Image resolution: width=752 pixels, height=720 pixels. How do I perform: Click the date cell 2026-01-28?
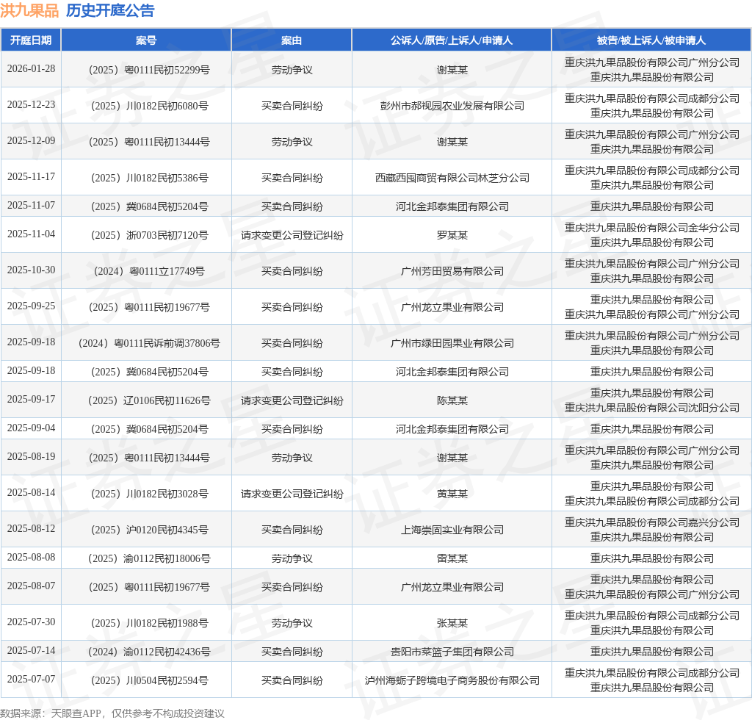31,68
